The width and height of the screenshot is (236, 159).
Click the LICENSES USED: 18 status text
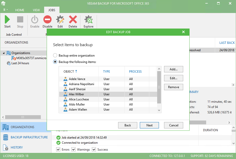coord(16,156)
